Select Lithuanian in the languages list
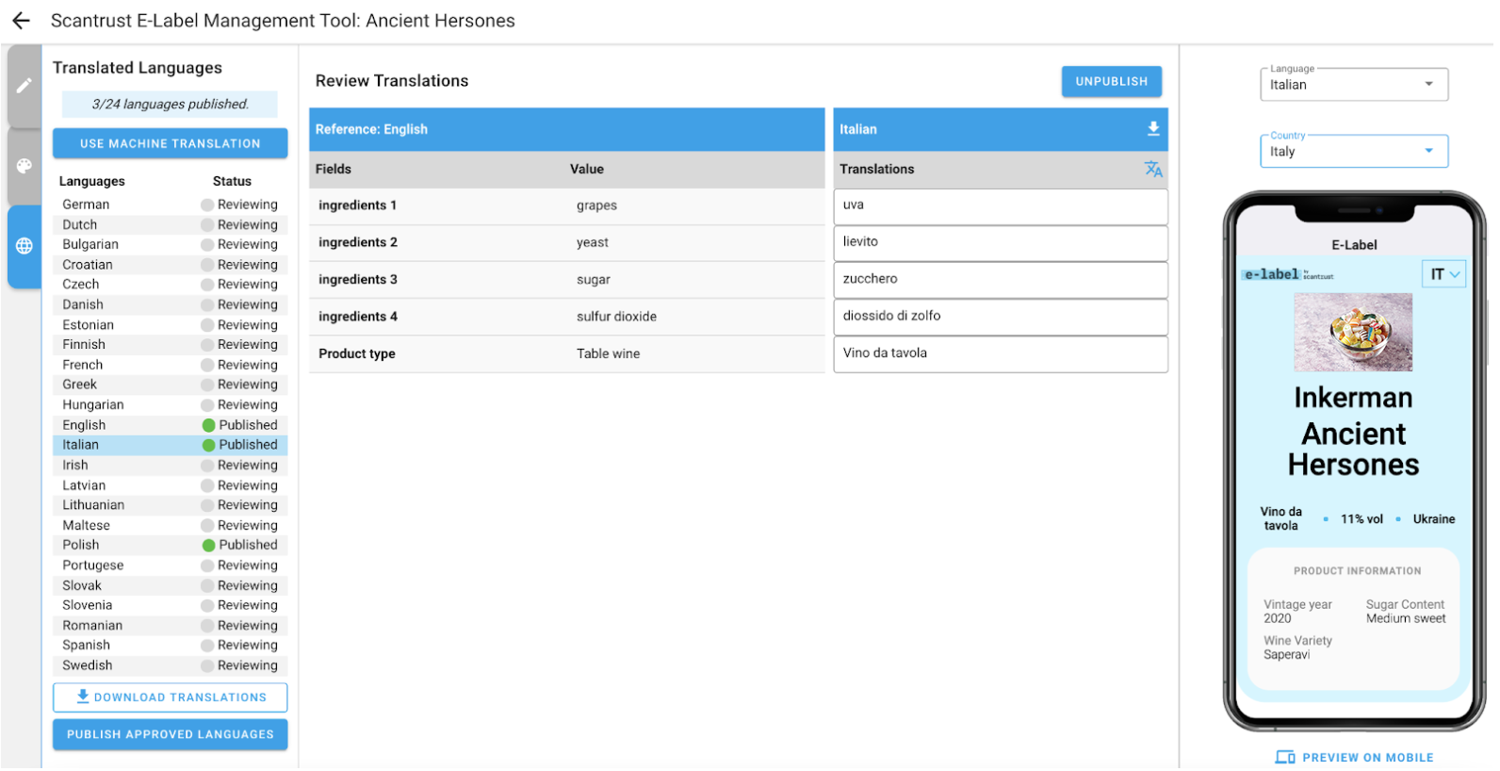 click(171, 506)
